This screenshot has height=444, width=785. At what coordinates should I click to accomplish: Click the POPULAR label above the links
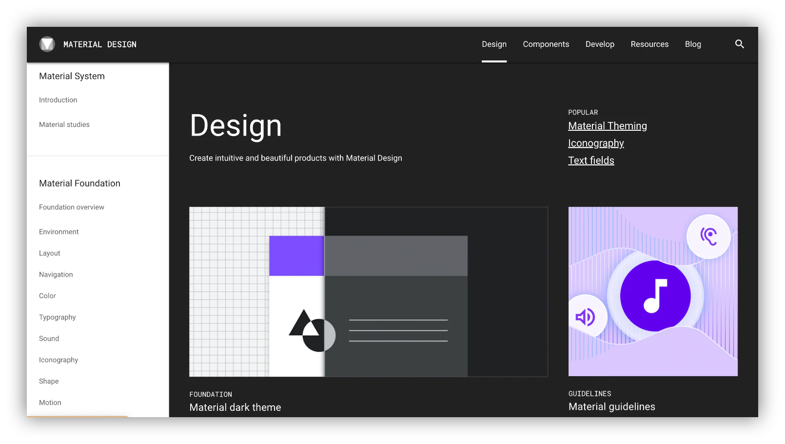(583, 113)
